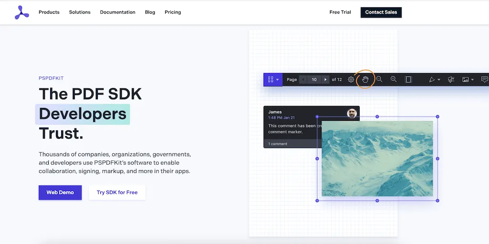Image resolution: width=489 pixels, height=244 pixels.
Task: Click the '1 comment' footer text
Action: tap(277, 144)
